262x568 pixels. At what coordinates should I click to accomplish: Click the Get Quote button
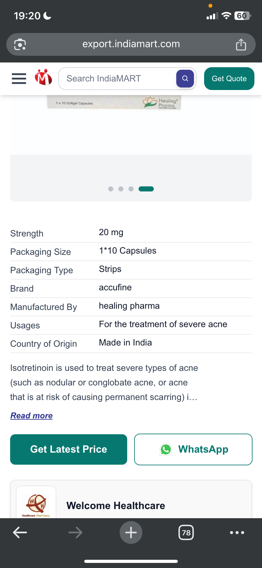(229, 79)
